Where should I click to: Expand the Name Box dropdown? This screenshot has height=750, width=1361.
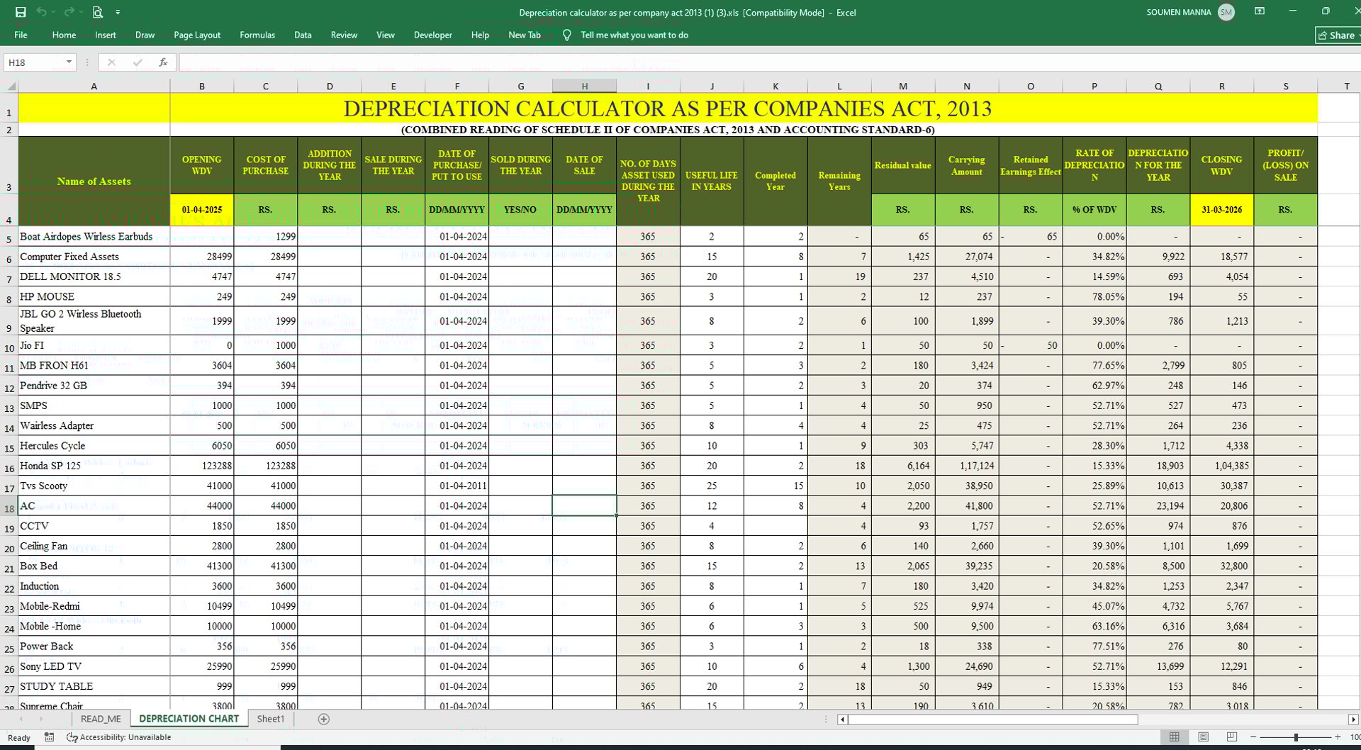(69, 62)
